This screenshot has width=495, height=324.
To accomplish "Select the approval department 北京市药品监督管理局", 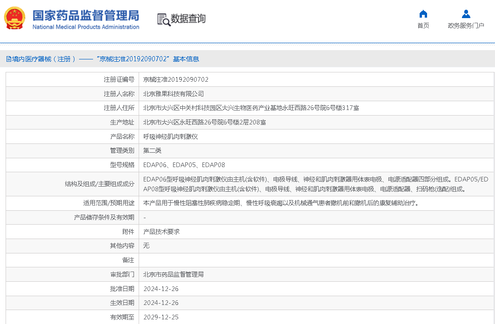I will pyautogui.click(x=174, y=274).
